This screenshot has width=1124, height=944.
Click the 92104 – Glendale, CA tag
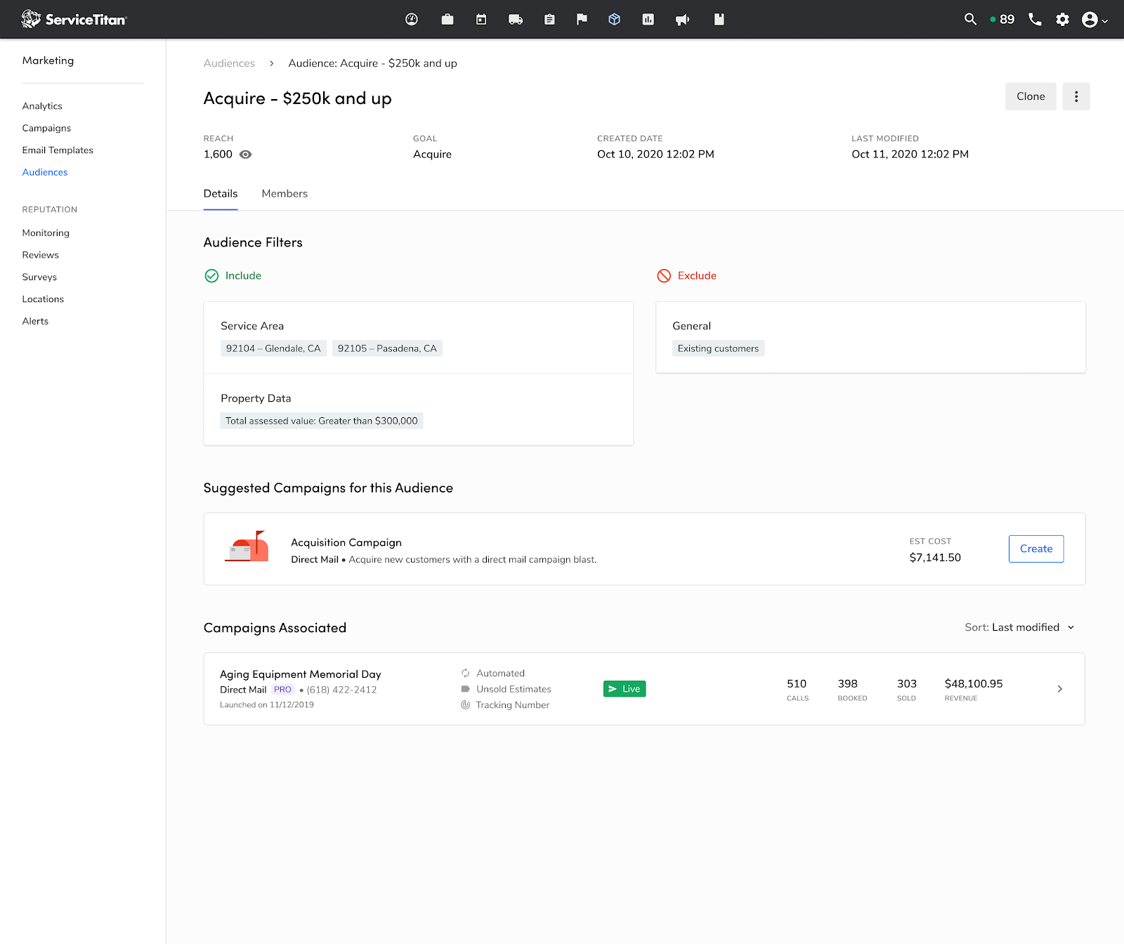pos(273,348)
